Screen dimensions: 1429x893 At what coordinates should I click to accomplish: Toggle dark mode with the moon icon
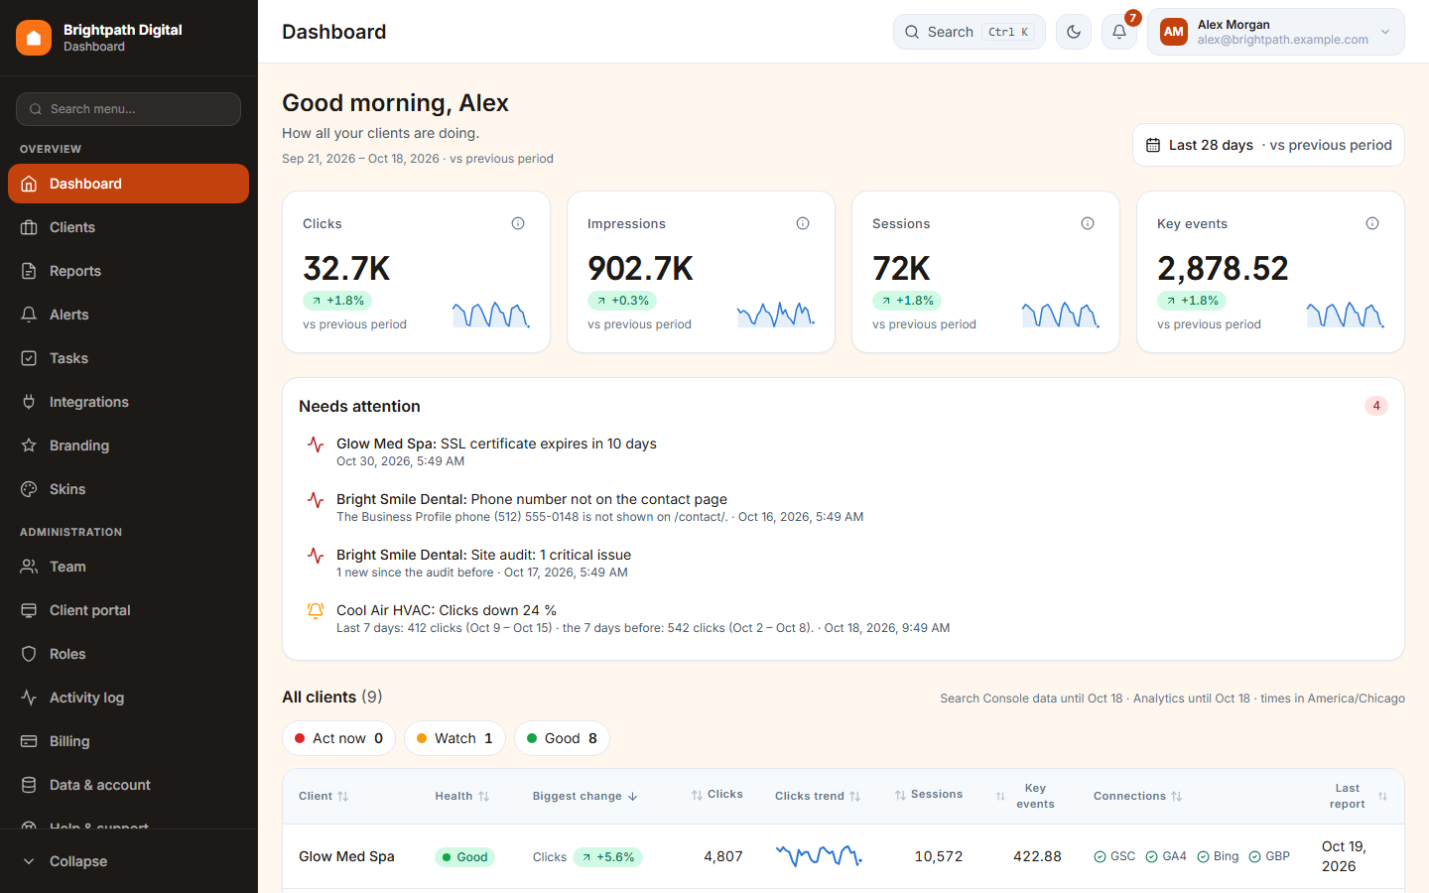tap(1074, 32)
